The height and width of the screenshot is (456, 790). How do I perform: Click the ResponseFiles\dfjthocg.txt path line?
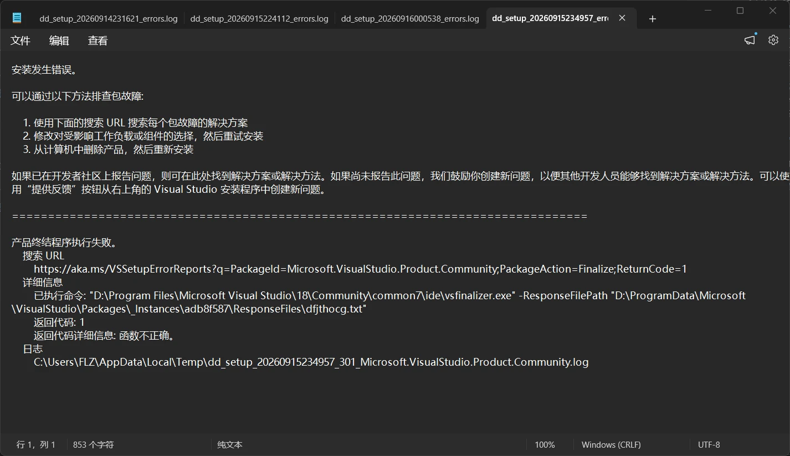[189, 309]
